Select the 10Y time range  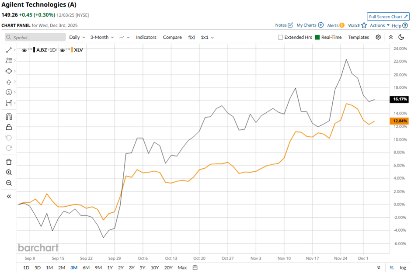click(155, 267)
